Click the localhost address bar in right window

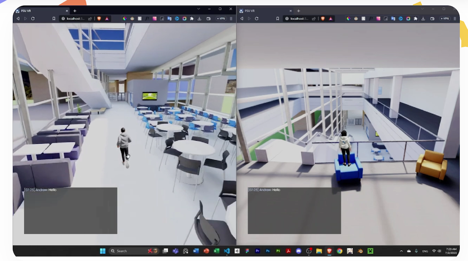point(299,19)
